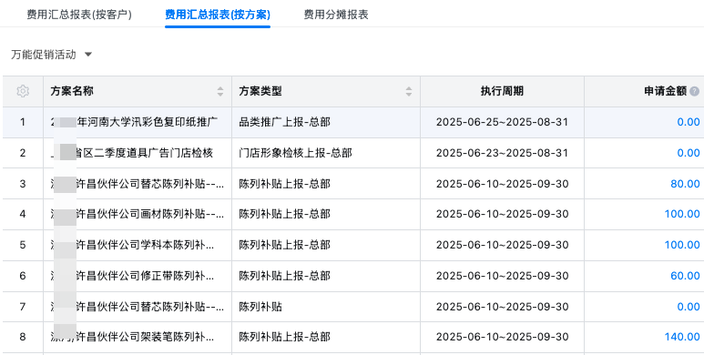This screenshot has height=355, width=704.
Task: Sort by 方案类型 column arrows
Action: point(409,92)
